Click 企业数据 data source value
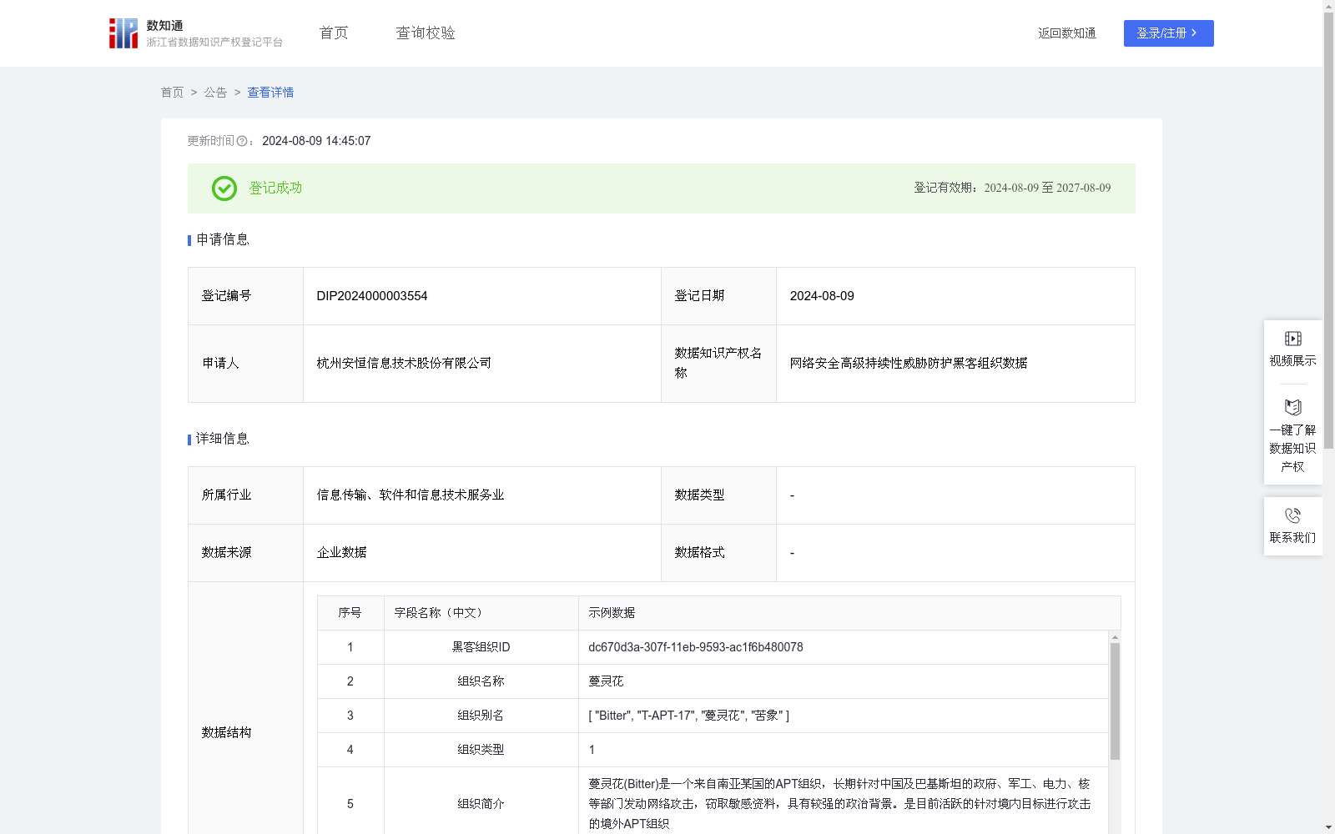Viewport: 1335px width, 834px height. (x=341, y=553)
